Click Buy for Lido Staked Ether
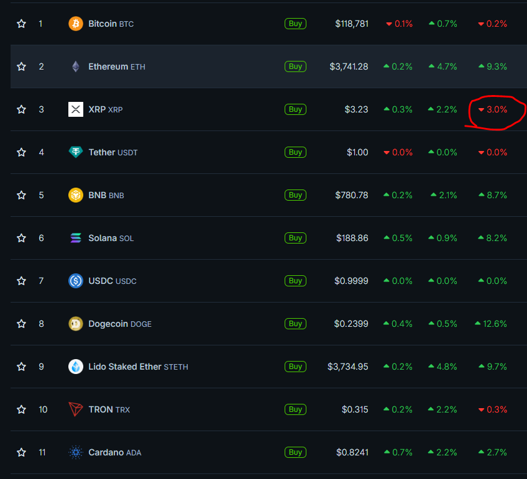The height and width of the screenshot is (479, 527). pos(295,367)
